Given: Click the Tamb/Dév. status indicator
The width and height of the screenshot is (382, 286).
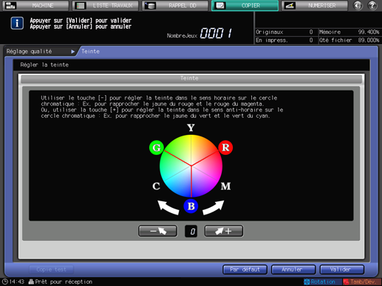Looking at the screenshot, I should click(x=362, y=282).
